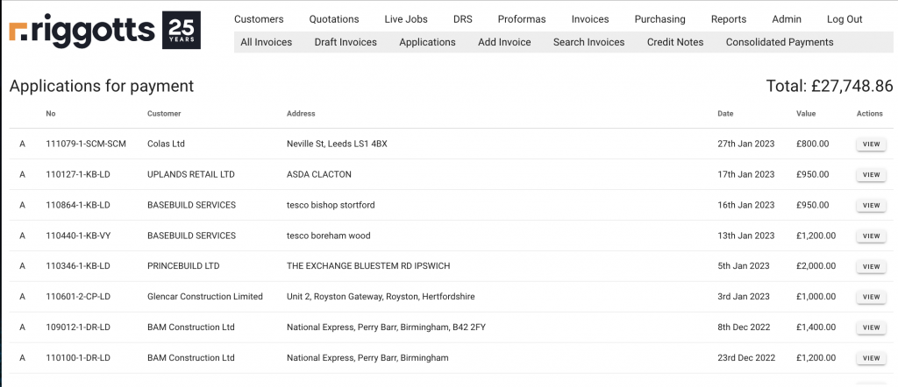The width and height of the screenshot is (898, 387).
Task: Open the Consolidated Payments tab
Action: [780, 42]
